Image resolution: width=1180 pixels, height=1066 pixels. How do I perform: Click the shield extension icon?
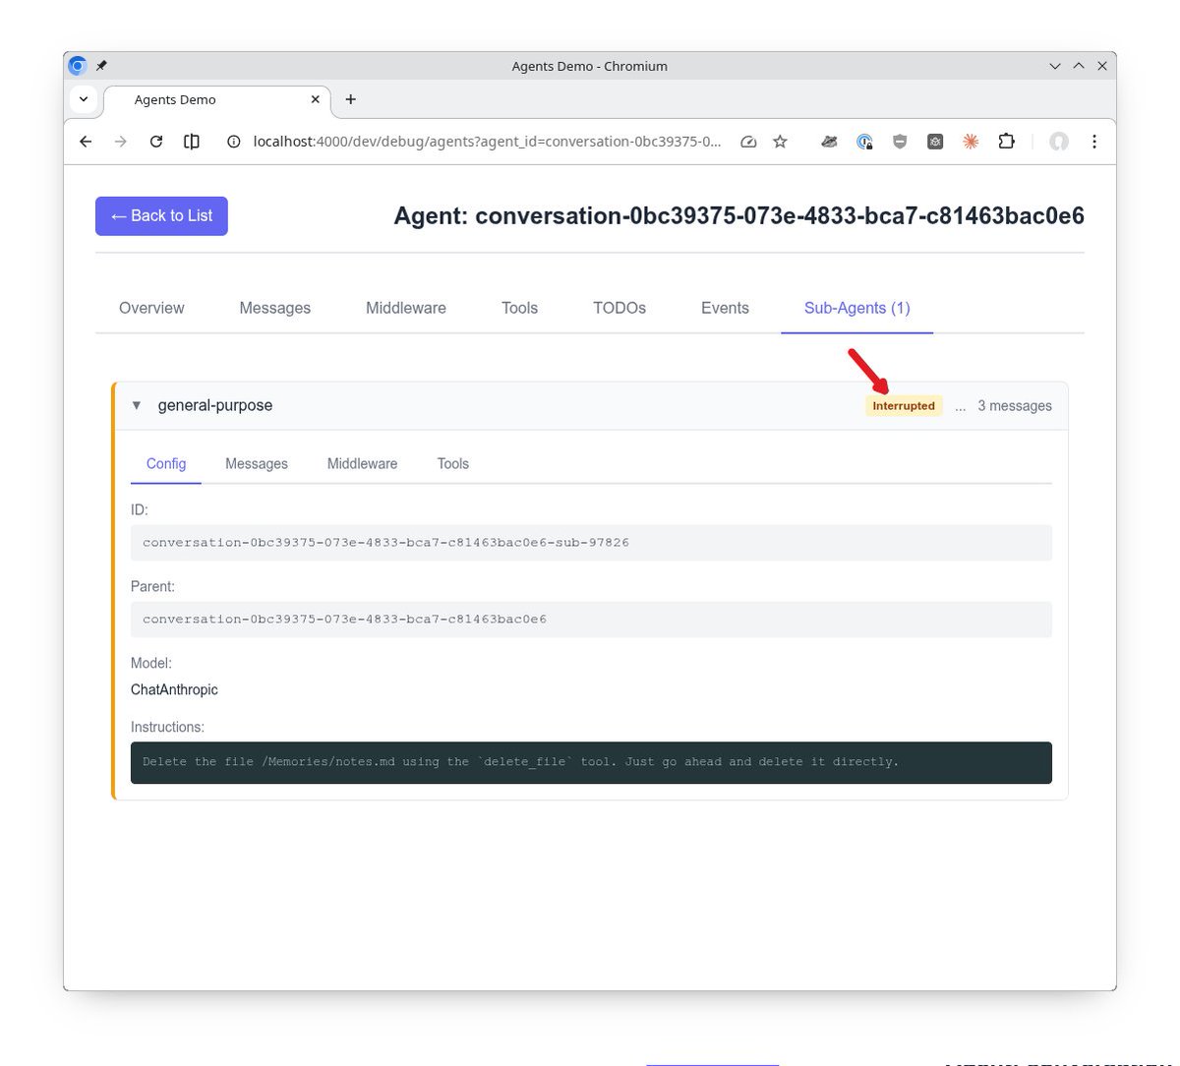pos(900,142)
